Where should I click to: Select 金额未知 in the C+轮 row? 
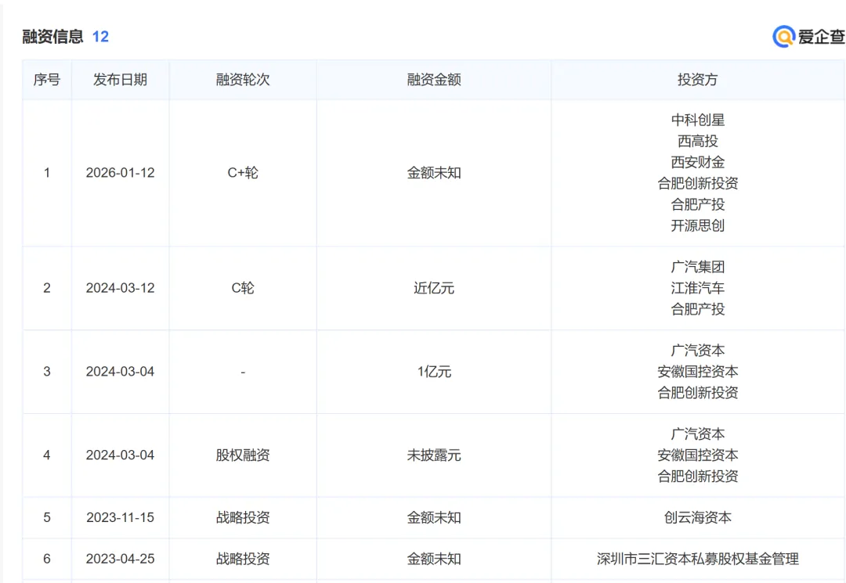click(434, 173)
